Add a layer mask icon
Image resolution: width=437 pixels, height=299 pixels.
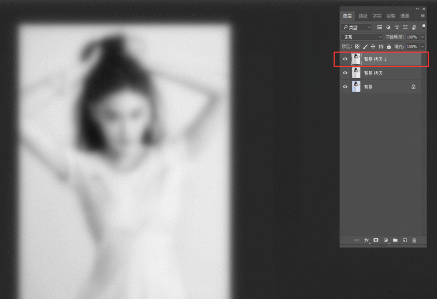click(376, 240)
